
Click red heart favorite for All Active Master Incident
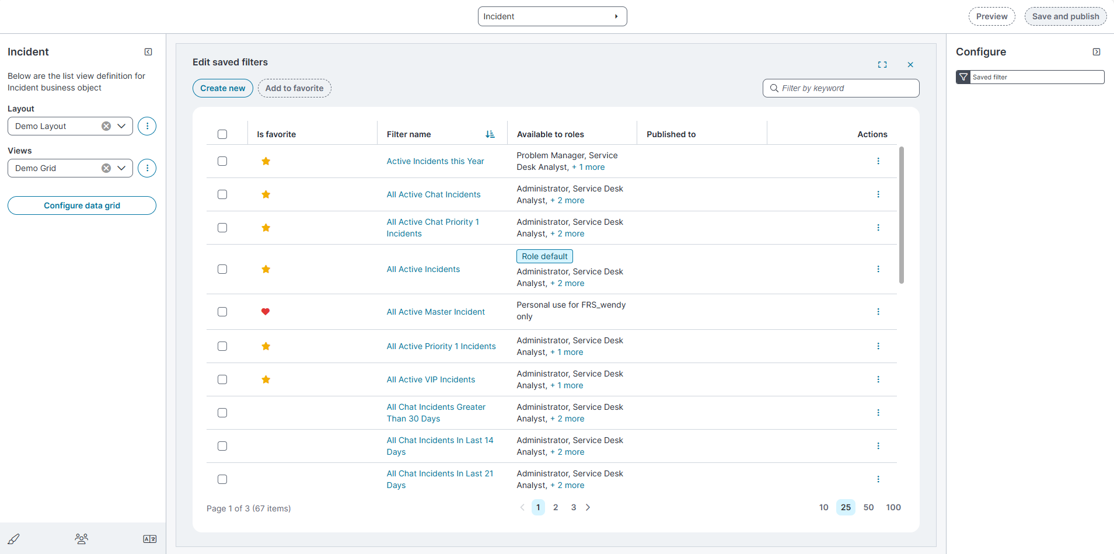pyautogui.click(x=266, y=312)
